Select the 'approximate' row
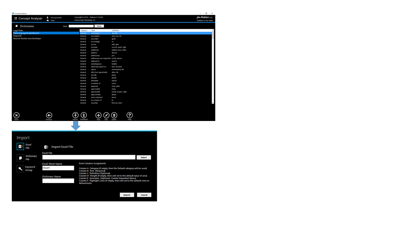 click(x=146, y=95)
